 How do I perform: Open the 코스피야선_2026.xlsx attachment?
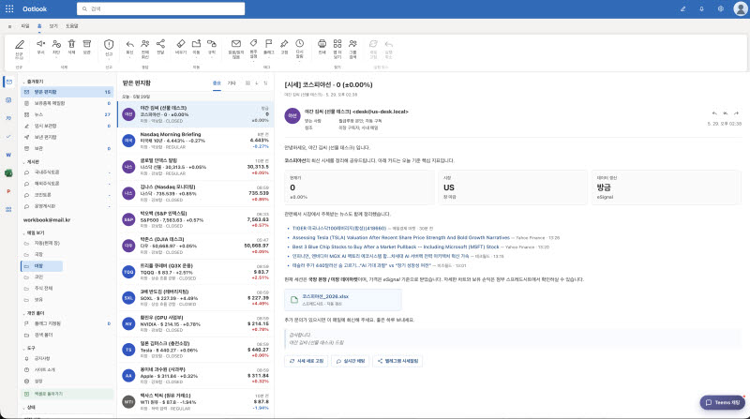(x=343, y=299)
